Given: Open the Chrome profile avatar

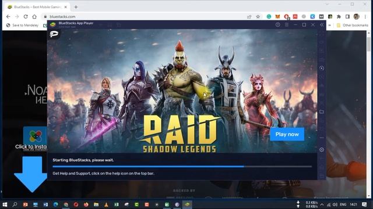Looking at the screenshot, I should [356, 17].
